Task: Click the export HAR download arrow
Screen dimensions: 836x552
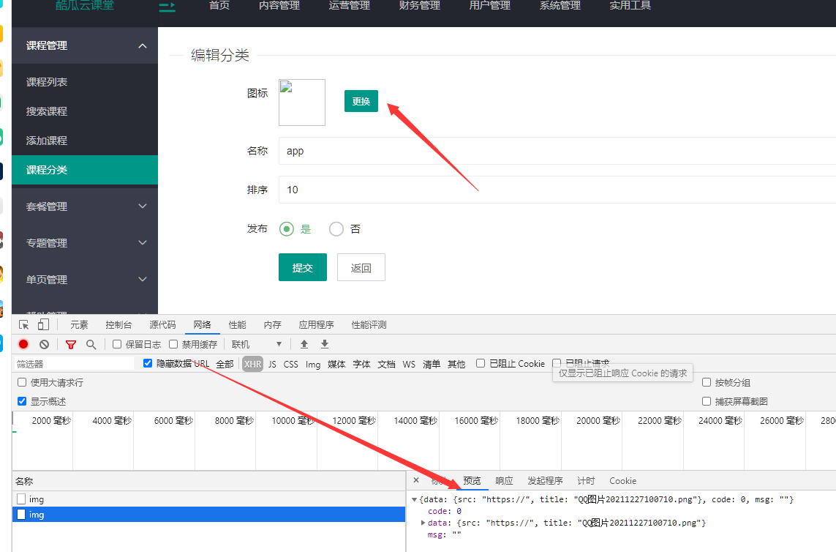Action: coord(325,344)
